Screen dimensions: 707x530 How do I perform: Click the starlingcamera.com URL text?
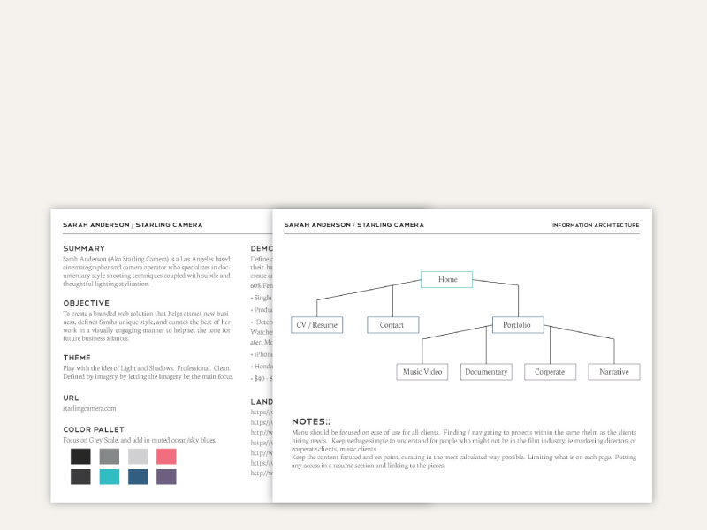click(89, 408)
